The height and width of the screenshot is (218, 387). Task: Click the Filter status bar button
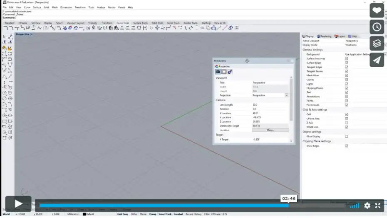tap(207, 214)
